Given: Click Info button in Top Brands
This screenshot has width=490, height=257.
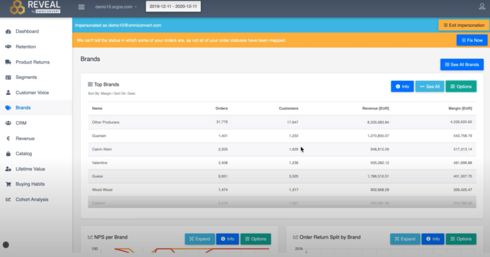Looking at the screenshot, I should (402, 86).
